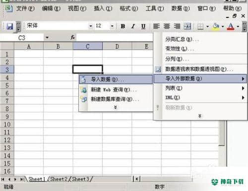Click the fill color paint bucket

click(216, 26)
